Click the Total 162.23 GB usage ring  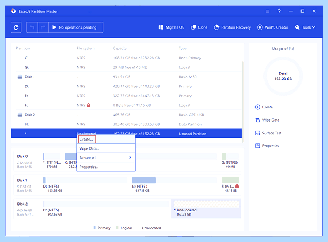click(x=283, y=76)
